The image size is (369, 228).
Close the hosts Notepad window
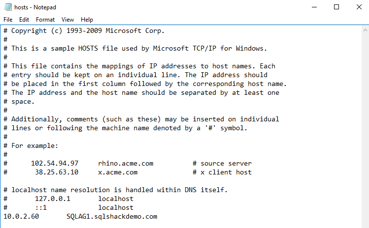point(358,7)
